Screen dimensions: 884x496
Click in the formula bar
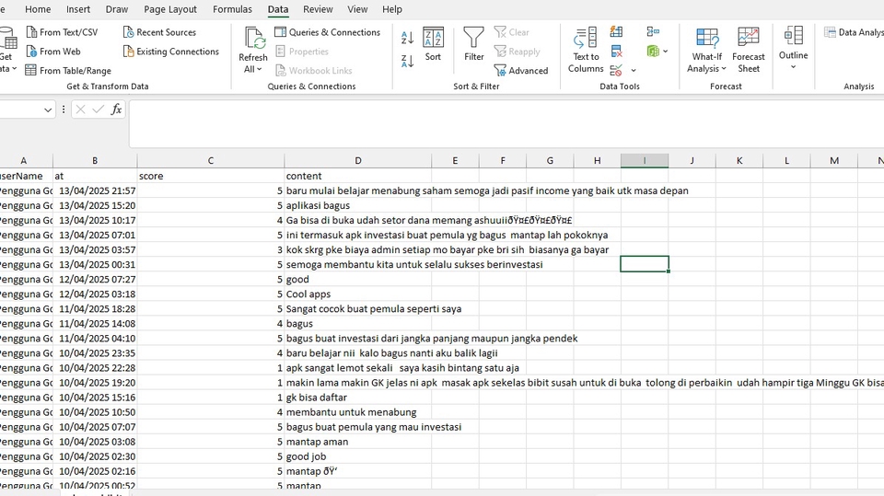pos(506,123)
